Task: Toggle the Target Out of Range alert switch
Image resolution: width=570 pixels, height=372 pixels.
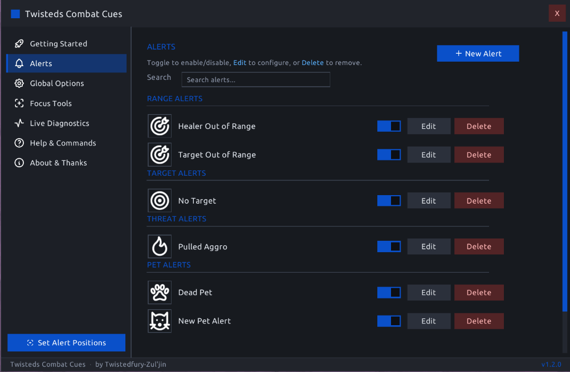Action: pos(389,155)
